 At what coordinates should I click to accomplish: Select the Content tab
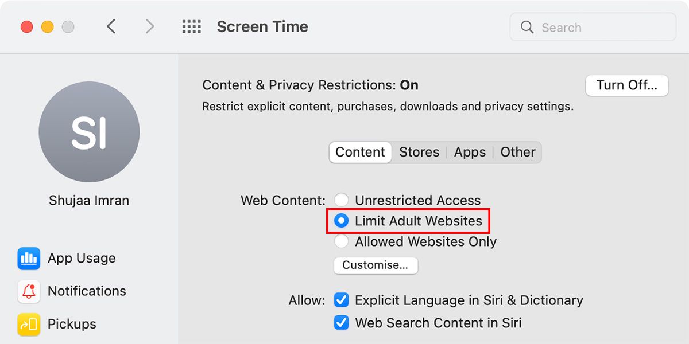click(x=360, y=152)
